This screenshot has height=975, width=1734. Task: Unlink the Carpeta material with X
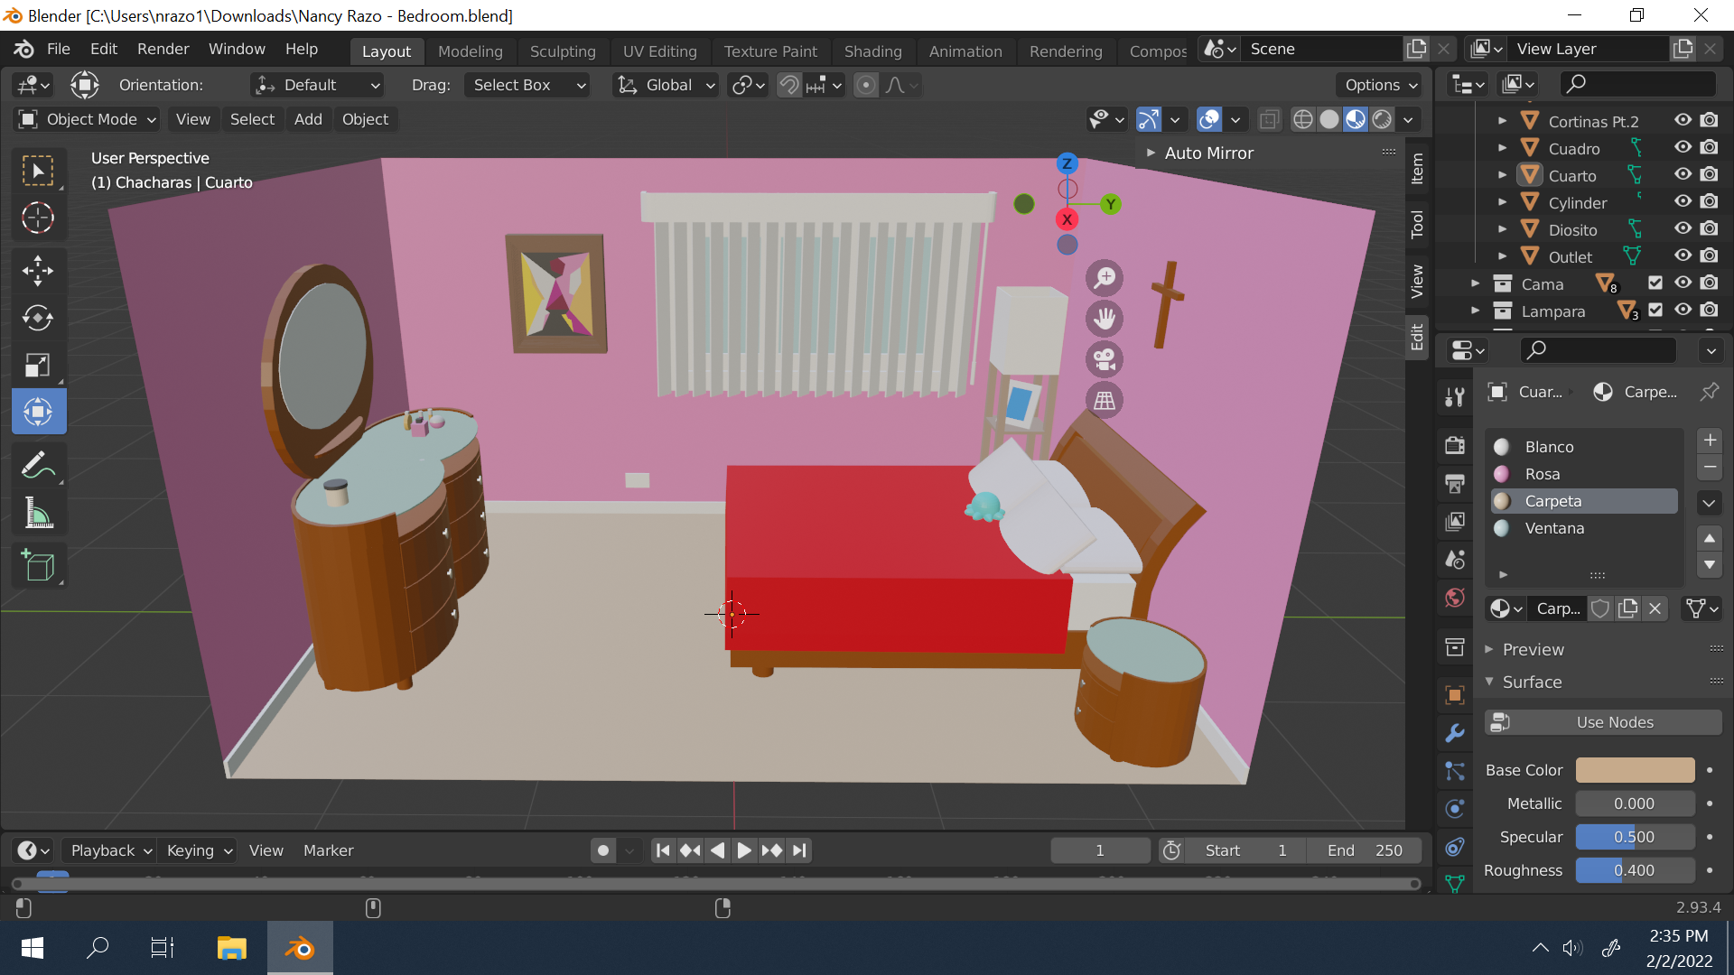[1655, 608]
